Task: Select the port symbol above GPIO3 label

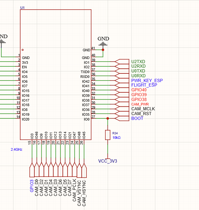Action: click(x=32, y=170)
